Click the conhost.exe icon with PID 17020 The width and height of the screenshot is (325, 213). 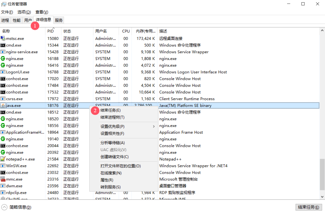3,79
